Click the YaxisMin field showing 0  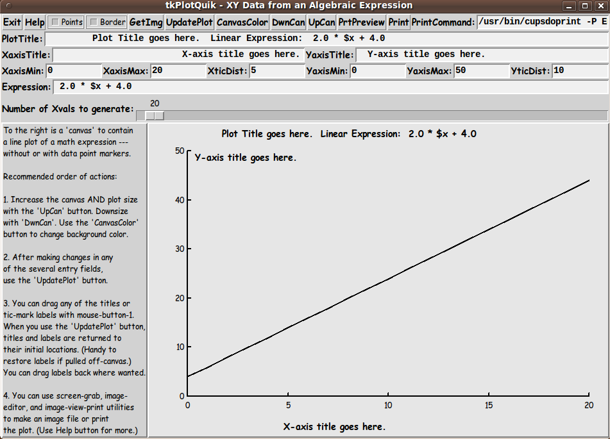[x=378, y=70]
